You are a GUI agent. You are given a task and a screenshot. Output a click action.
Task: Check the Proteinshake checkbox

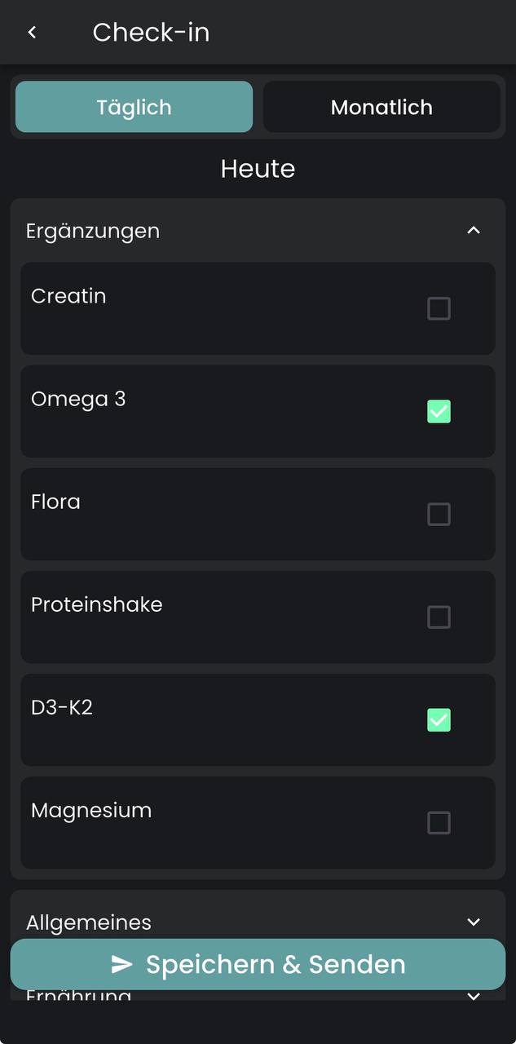(x=439, y=617)
